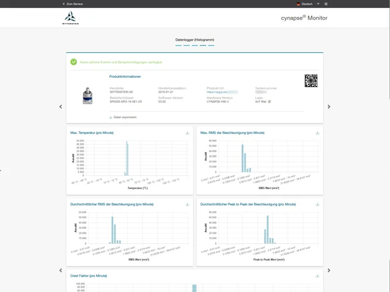Download Max. RMS der Beschleunigung chart

[x=317, y=133]
